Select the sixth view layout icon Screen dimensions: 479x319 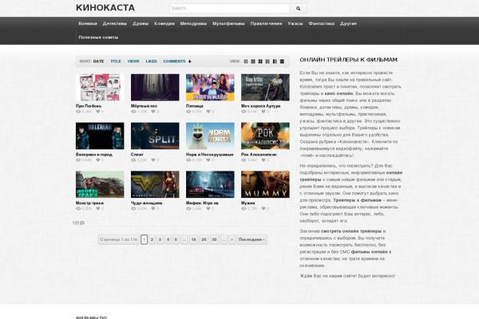point(282,61)
